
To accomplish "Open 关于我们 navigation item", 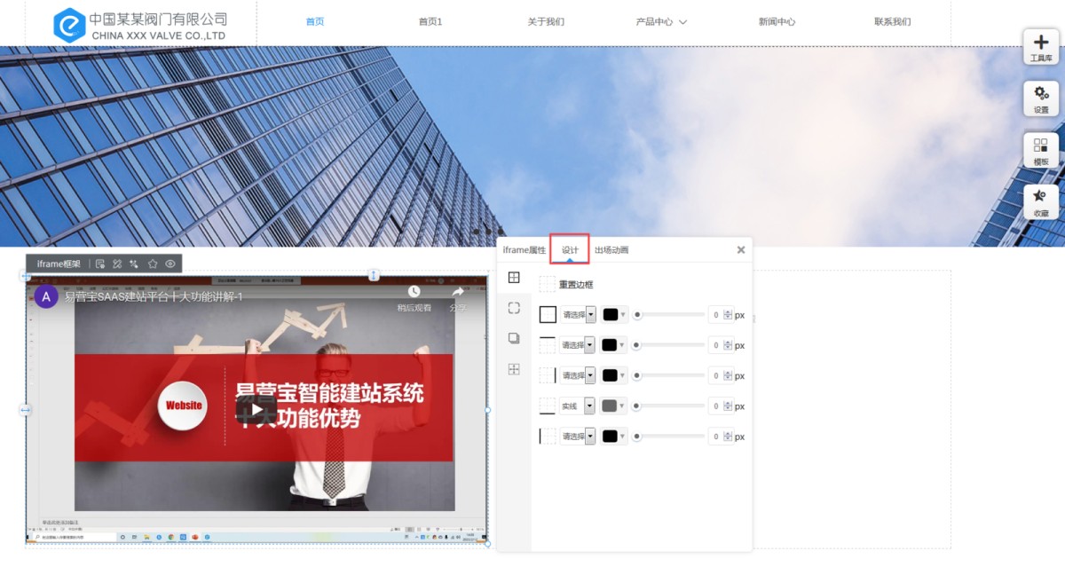I will [546, 22].
